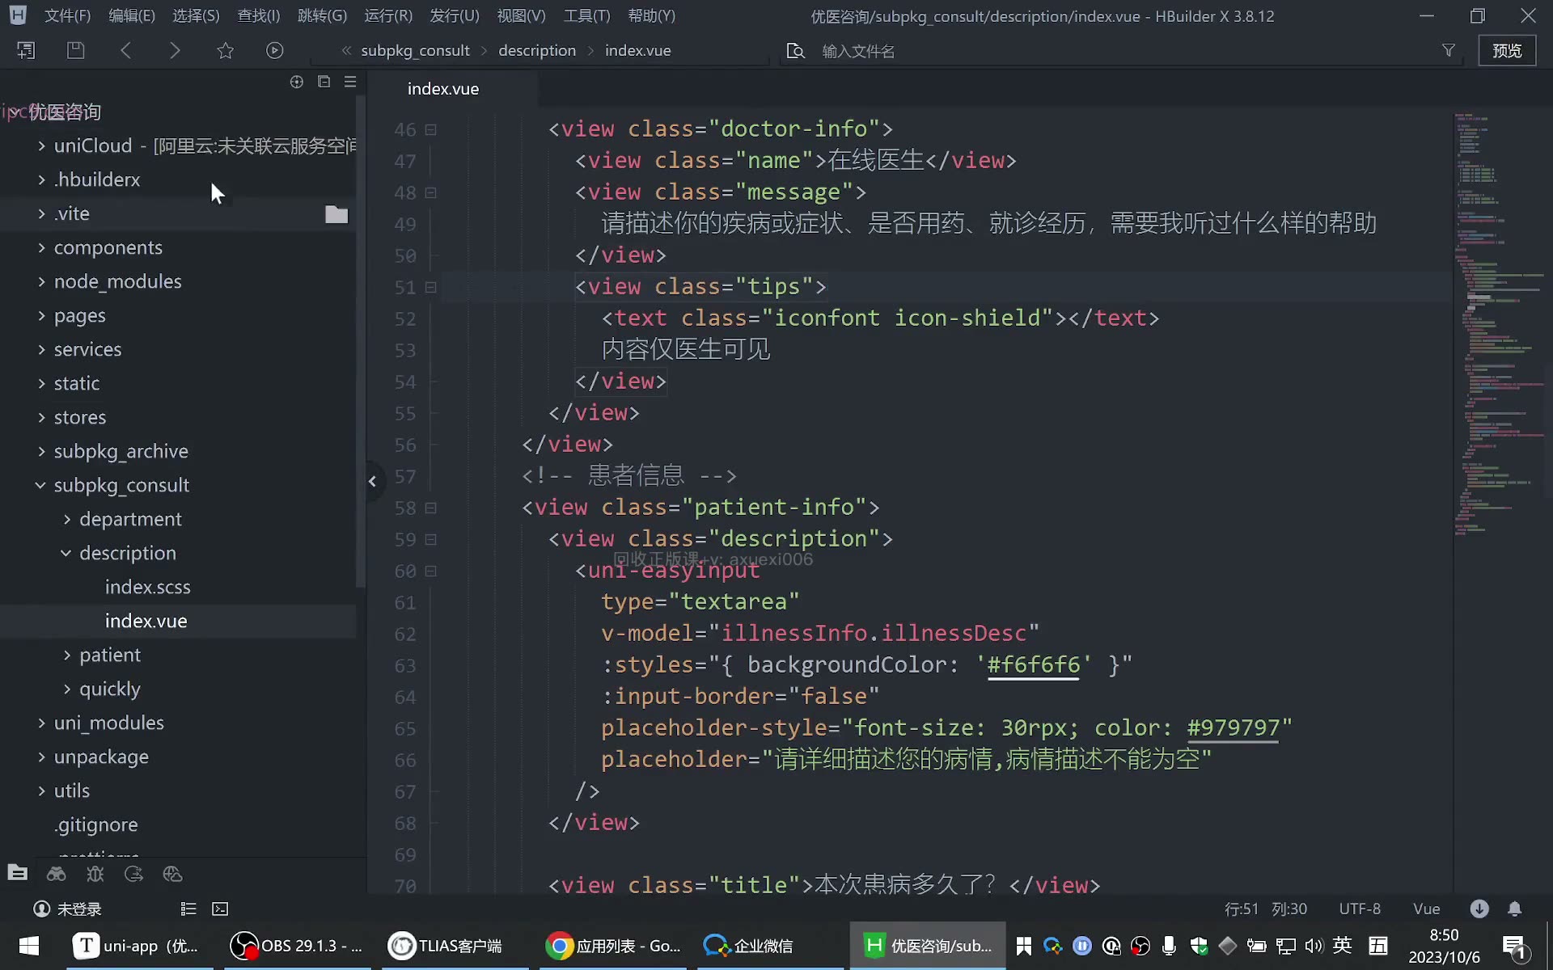Open the 运行(R) menu

pyautogui.click(x=388, y=15)
